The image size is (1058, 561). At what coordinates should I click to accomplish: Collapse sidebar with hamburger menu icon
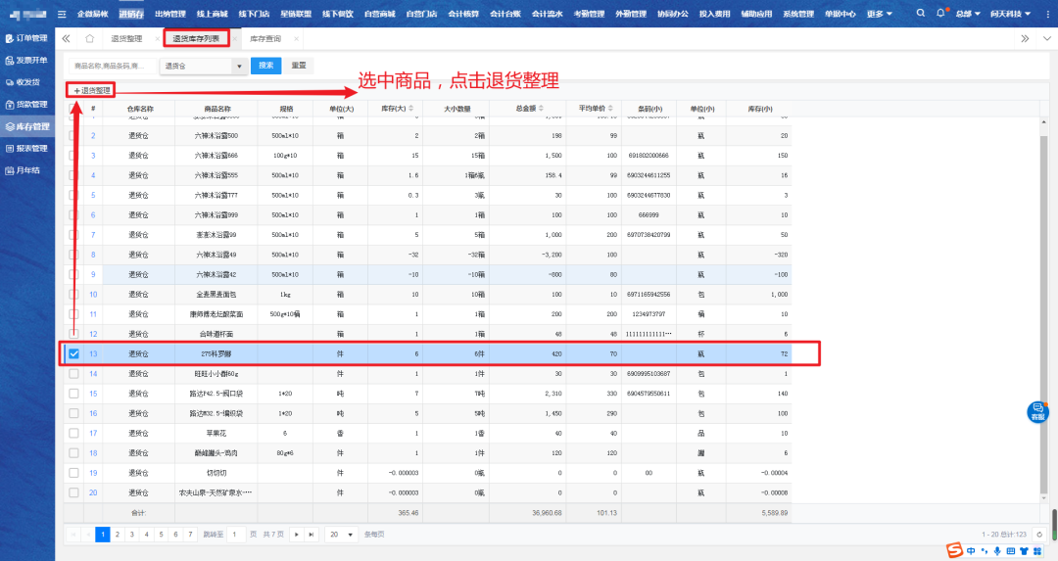click(63, 14)
